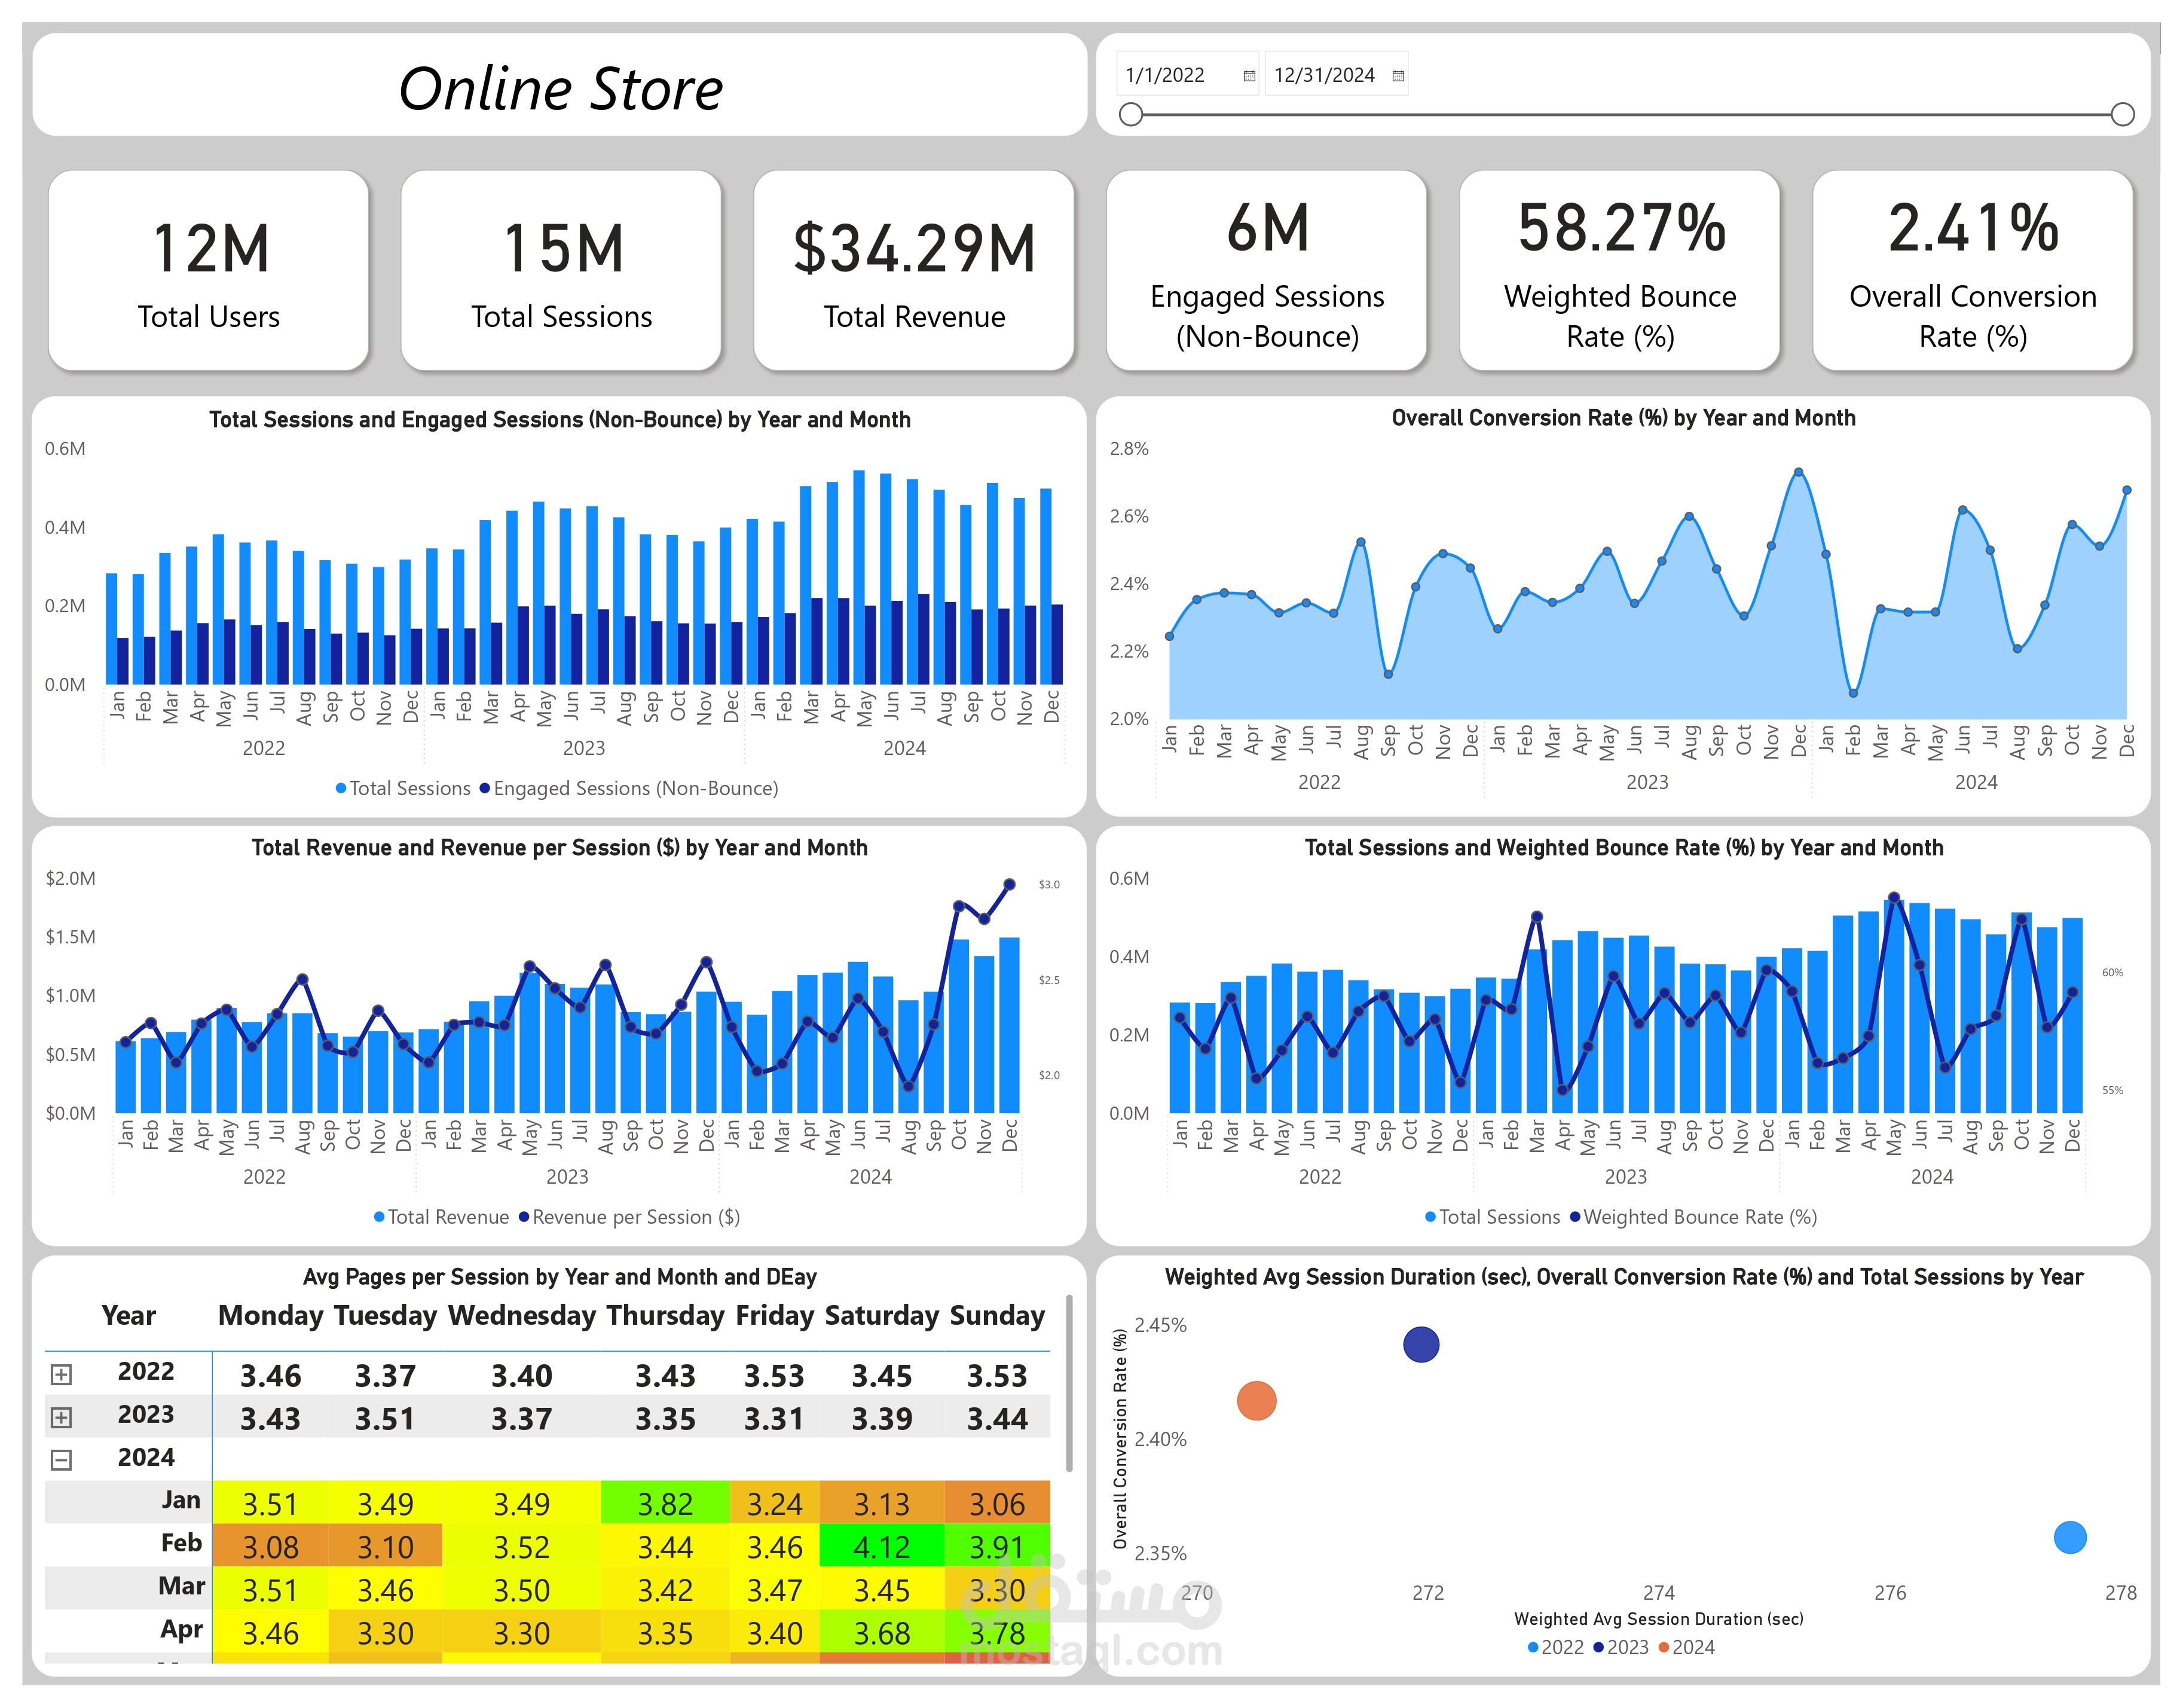2183x1708 pixels.
Task: Select the Dec 2023 peak conversion rate point
Action: [1799, 472]
